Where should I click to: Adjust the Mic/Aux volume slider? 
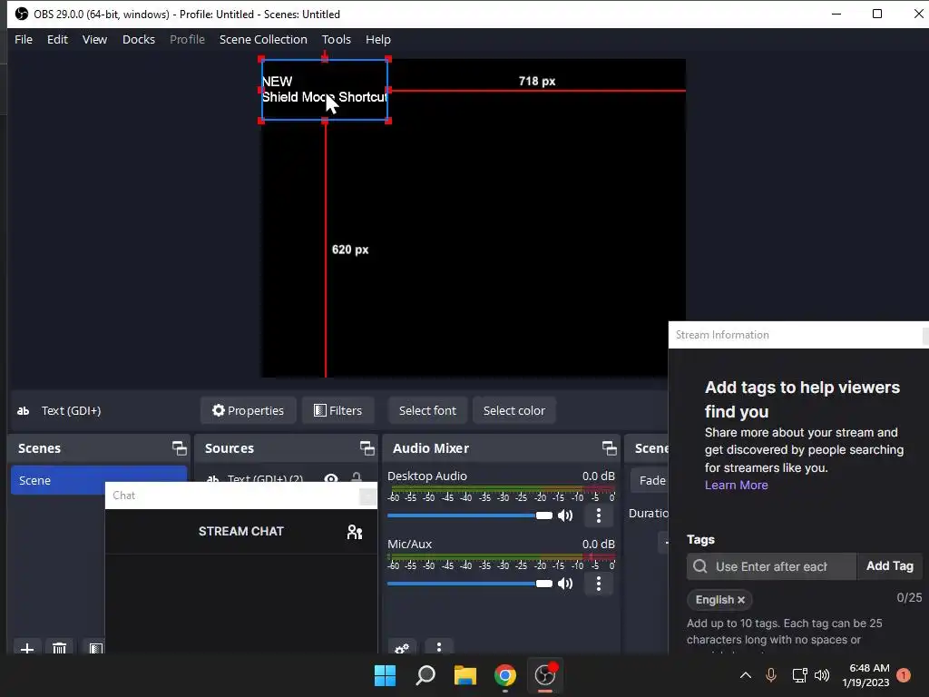[x=470, y=584]
